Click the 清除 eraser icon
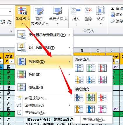The height and width of the screenshot is (125, 123). pyautogui.click(x=113, y=21)
